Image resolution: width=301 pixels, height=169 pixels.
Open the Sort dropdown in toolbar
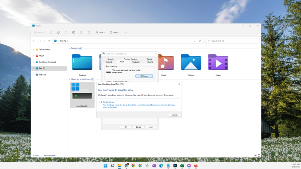point(100,33)
